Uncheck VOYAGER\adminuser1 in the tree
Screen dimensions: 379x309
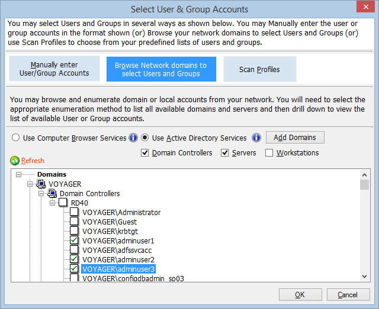pyautogui.click(x=74, y=240)
